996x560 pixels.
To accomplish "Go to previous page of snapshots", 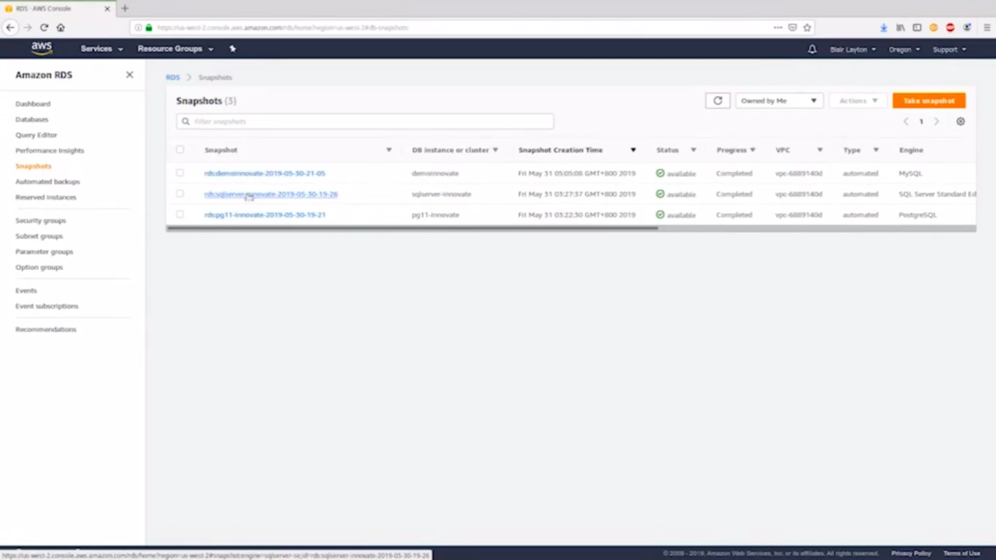I will [906, 121].
